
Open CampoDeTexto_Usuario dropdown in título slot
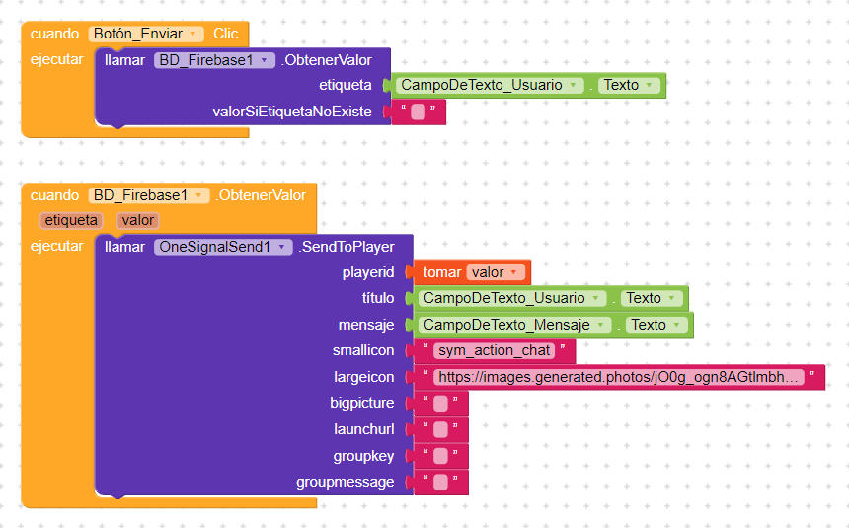point(512,298)
